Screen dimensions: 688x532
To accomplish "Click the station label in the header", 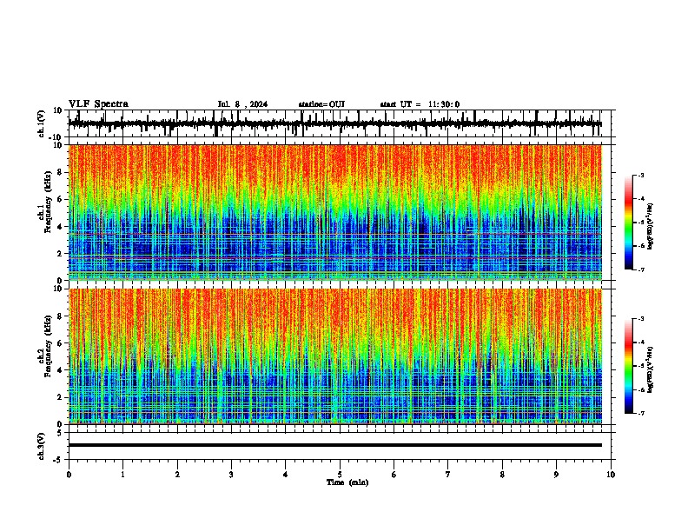I will tap(321, 104).
